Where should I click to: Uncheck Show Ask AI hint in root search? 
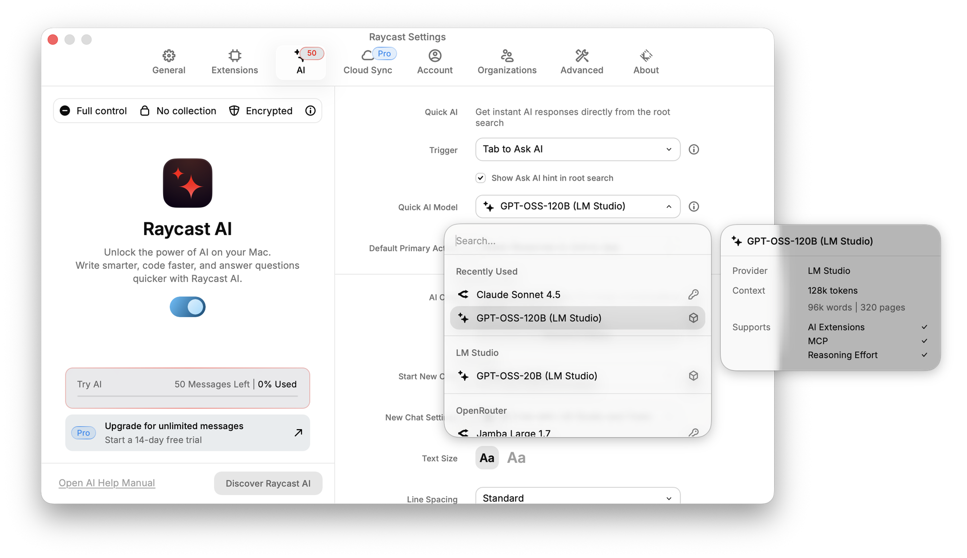(x=480, y=178)
